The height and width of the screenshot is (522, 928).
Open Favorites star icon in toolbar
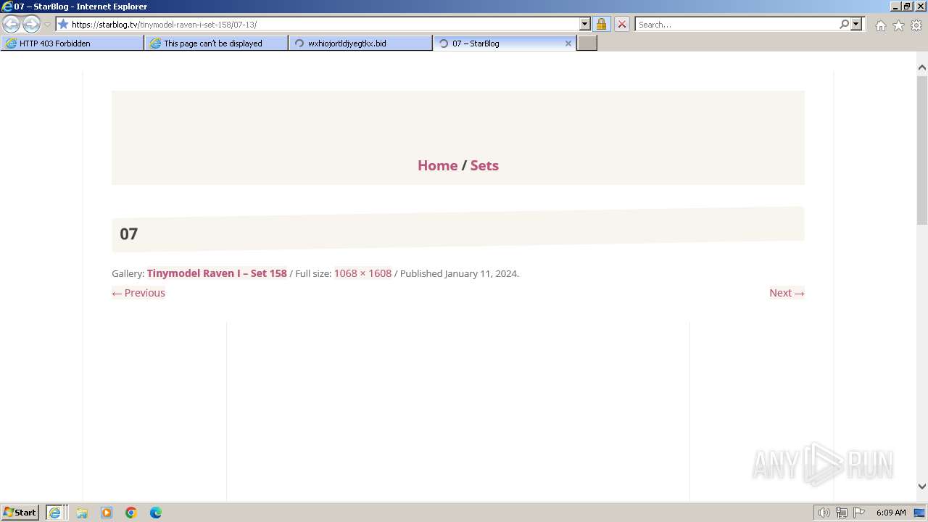coord(898,25)
